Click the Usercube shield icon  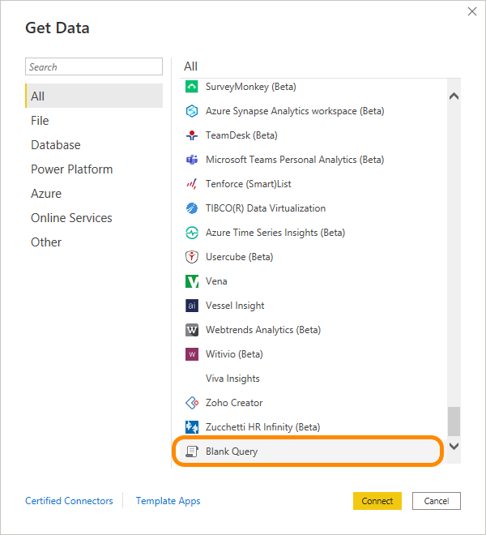[x=192, y=257]
